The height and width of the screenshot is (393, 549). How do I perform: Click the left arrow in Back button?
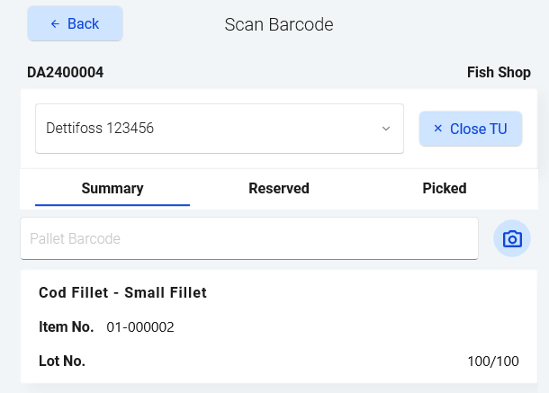55,24
